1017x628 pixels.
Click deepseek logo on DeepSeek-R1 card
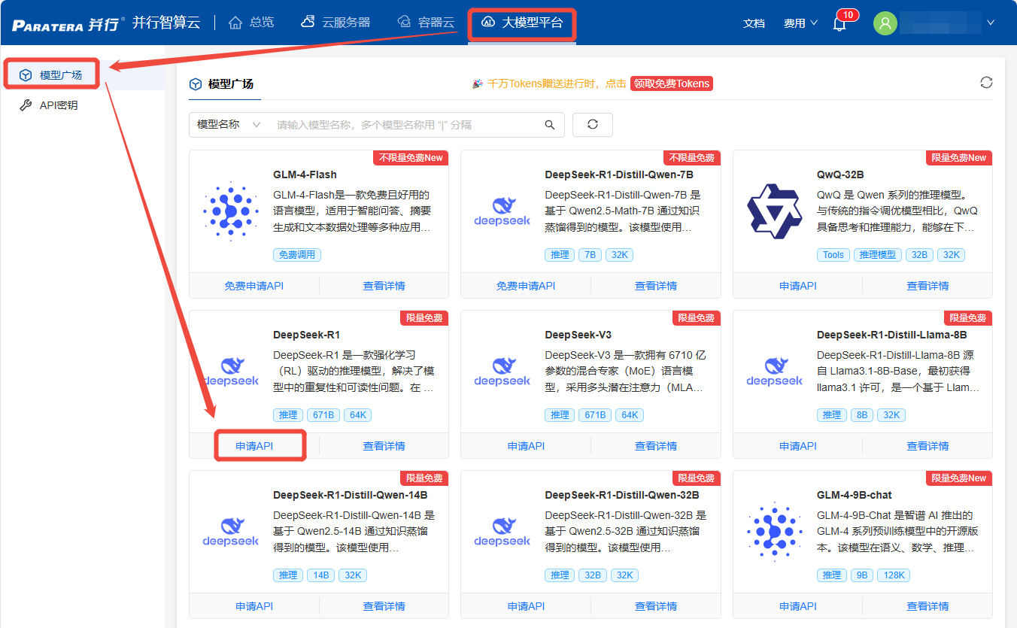230,372
